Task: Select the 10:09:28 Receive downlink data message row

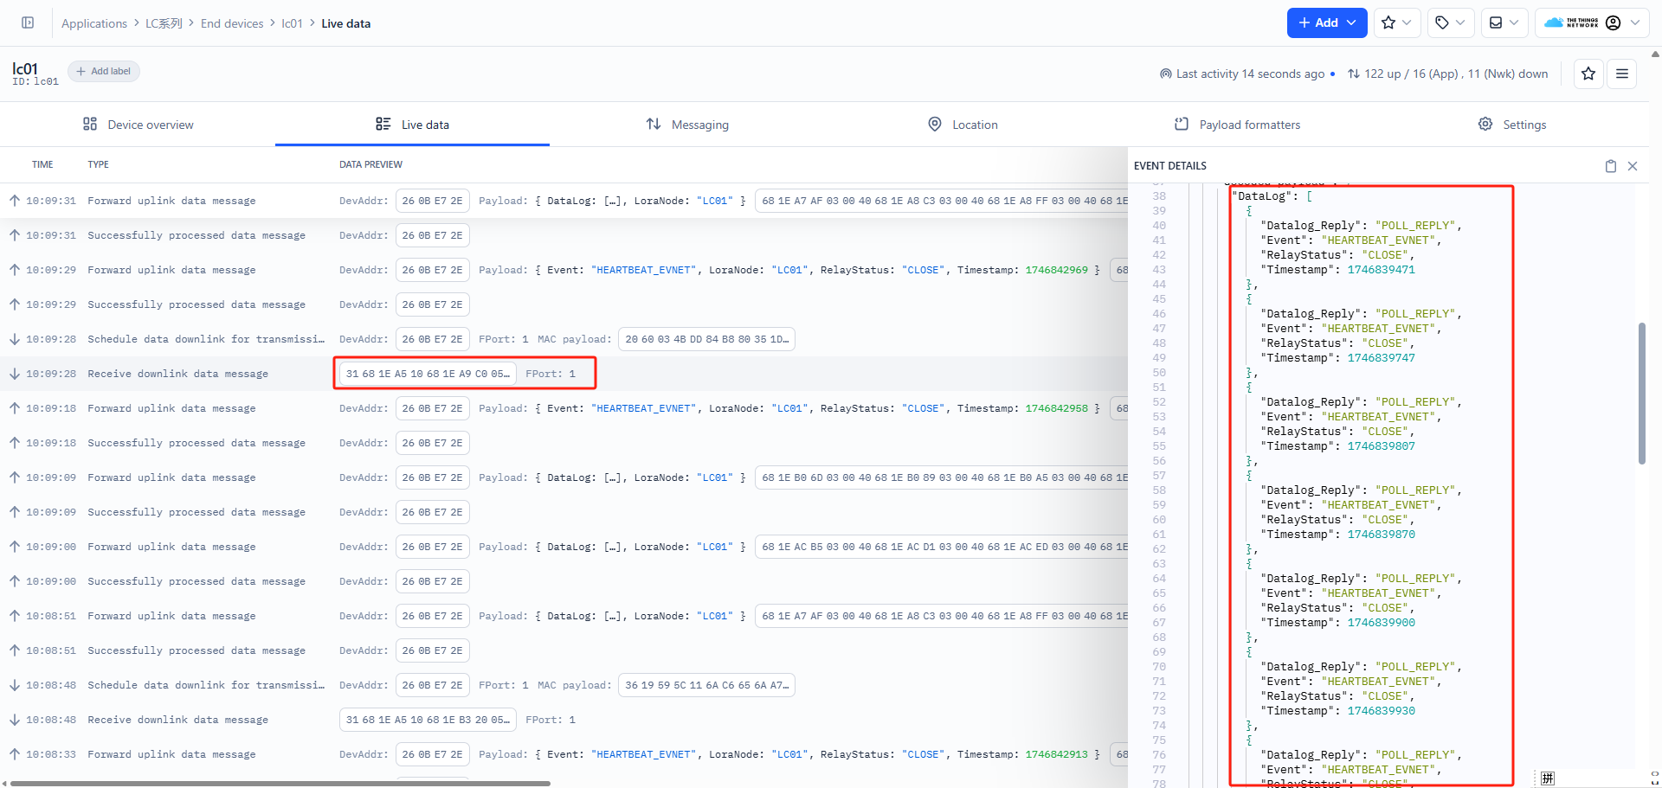Action: point(564,374)
